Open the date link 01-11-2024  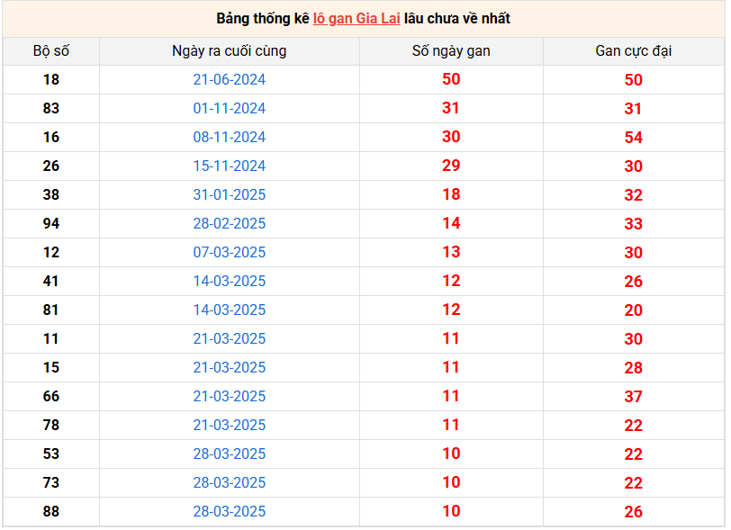coord(230,109)
